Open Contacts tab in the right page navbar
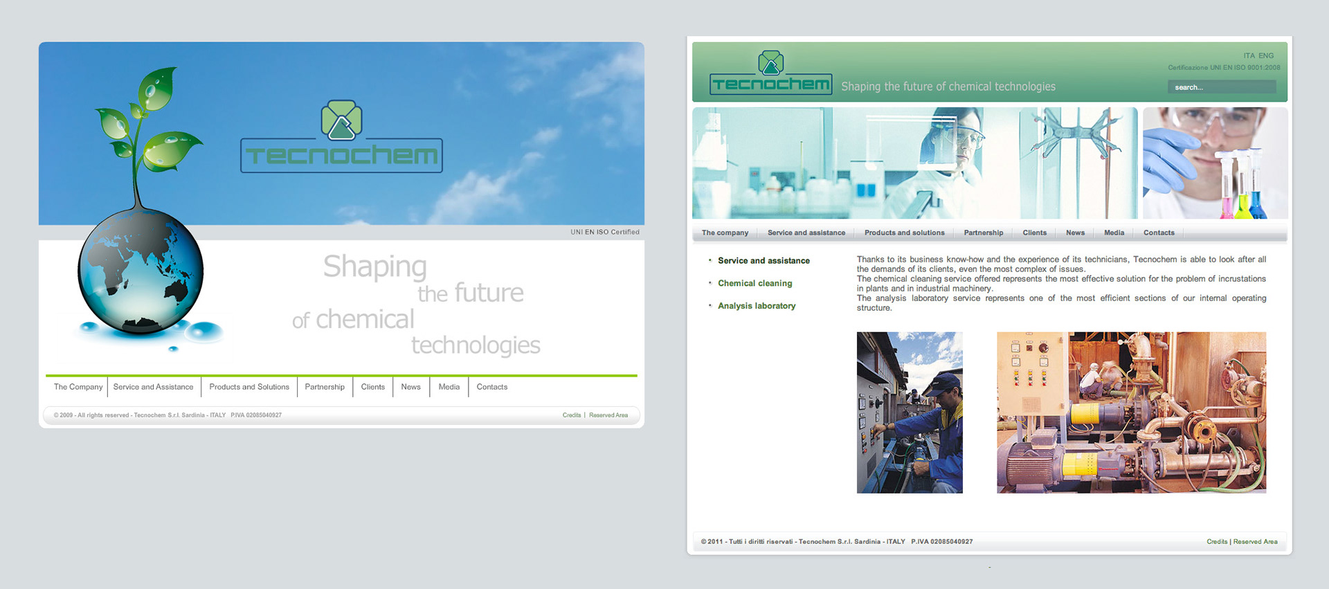The image size is (1329, 589). (x=1159, y=233)
